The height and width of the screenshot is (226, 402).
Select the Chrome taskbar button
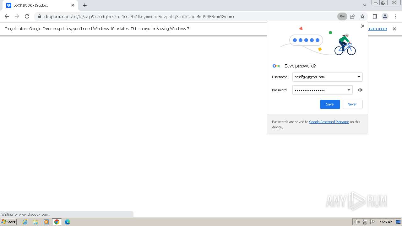pos(57,222)
